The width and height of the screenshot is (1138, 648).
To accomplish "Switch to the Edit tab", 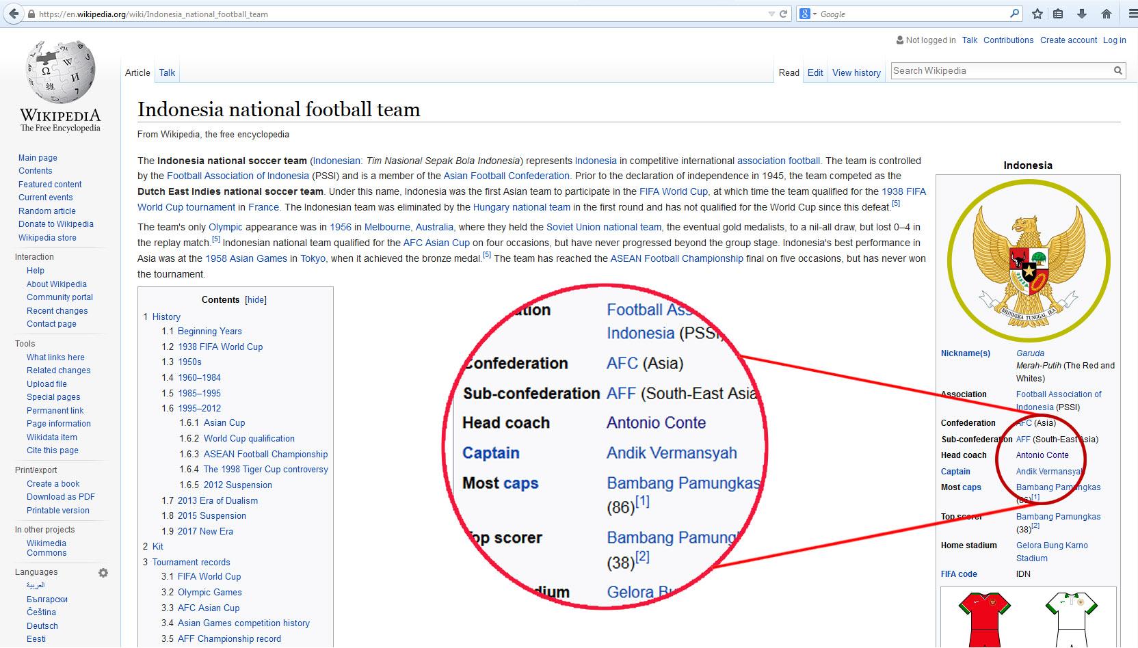I will (815, 72).
